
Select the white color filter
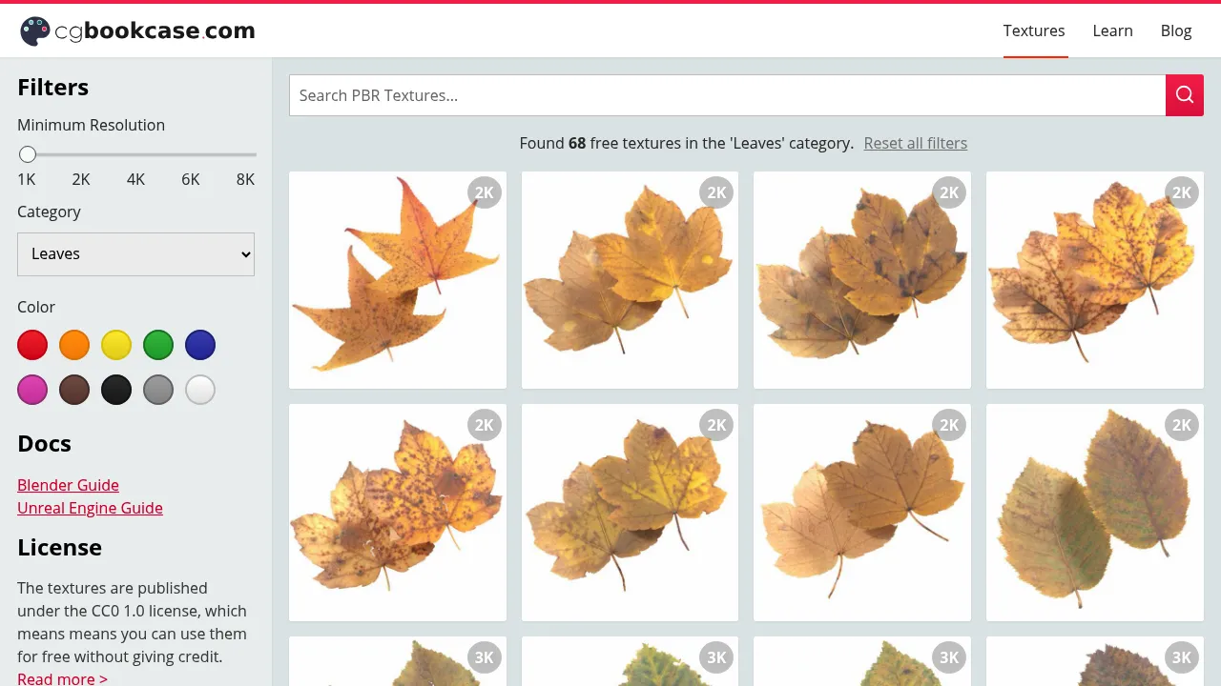click(x=200, y=390)
